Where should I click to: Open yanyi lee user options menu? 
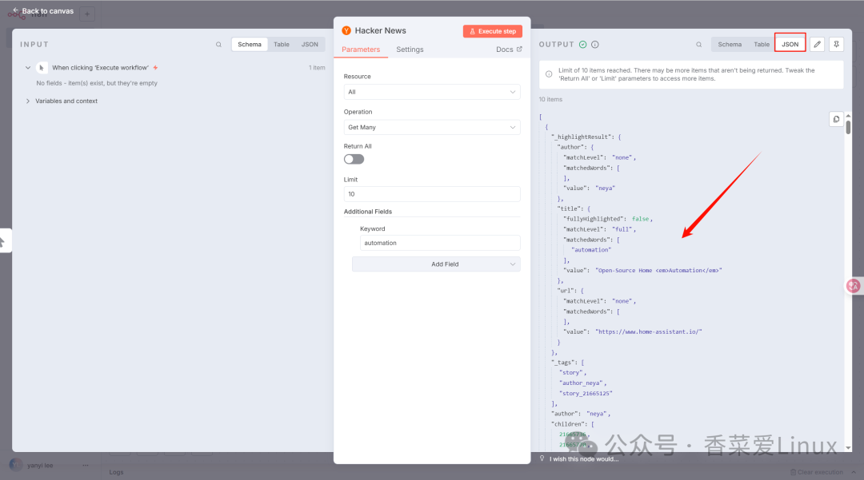click(86, 465)
